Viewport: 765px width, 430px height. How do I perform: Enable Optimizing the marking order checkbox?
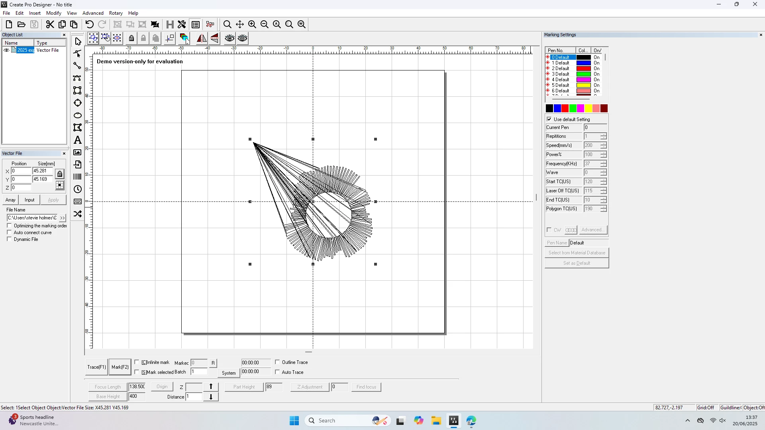10,226
